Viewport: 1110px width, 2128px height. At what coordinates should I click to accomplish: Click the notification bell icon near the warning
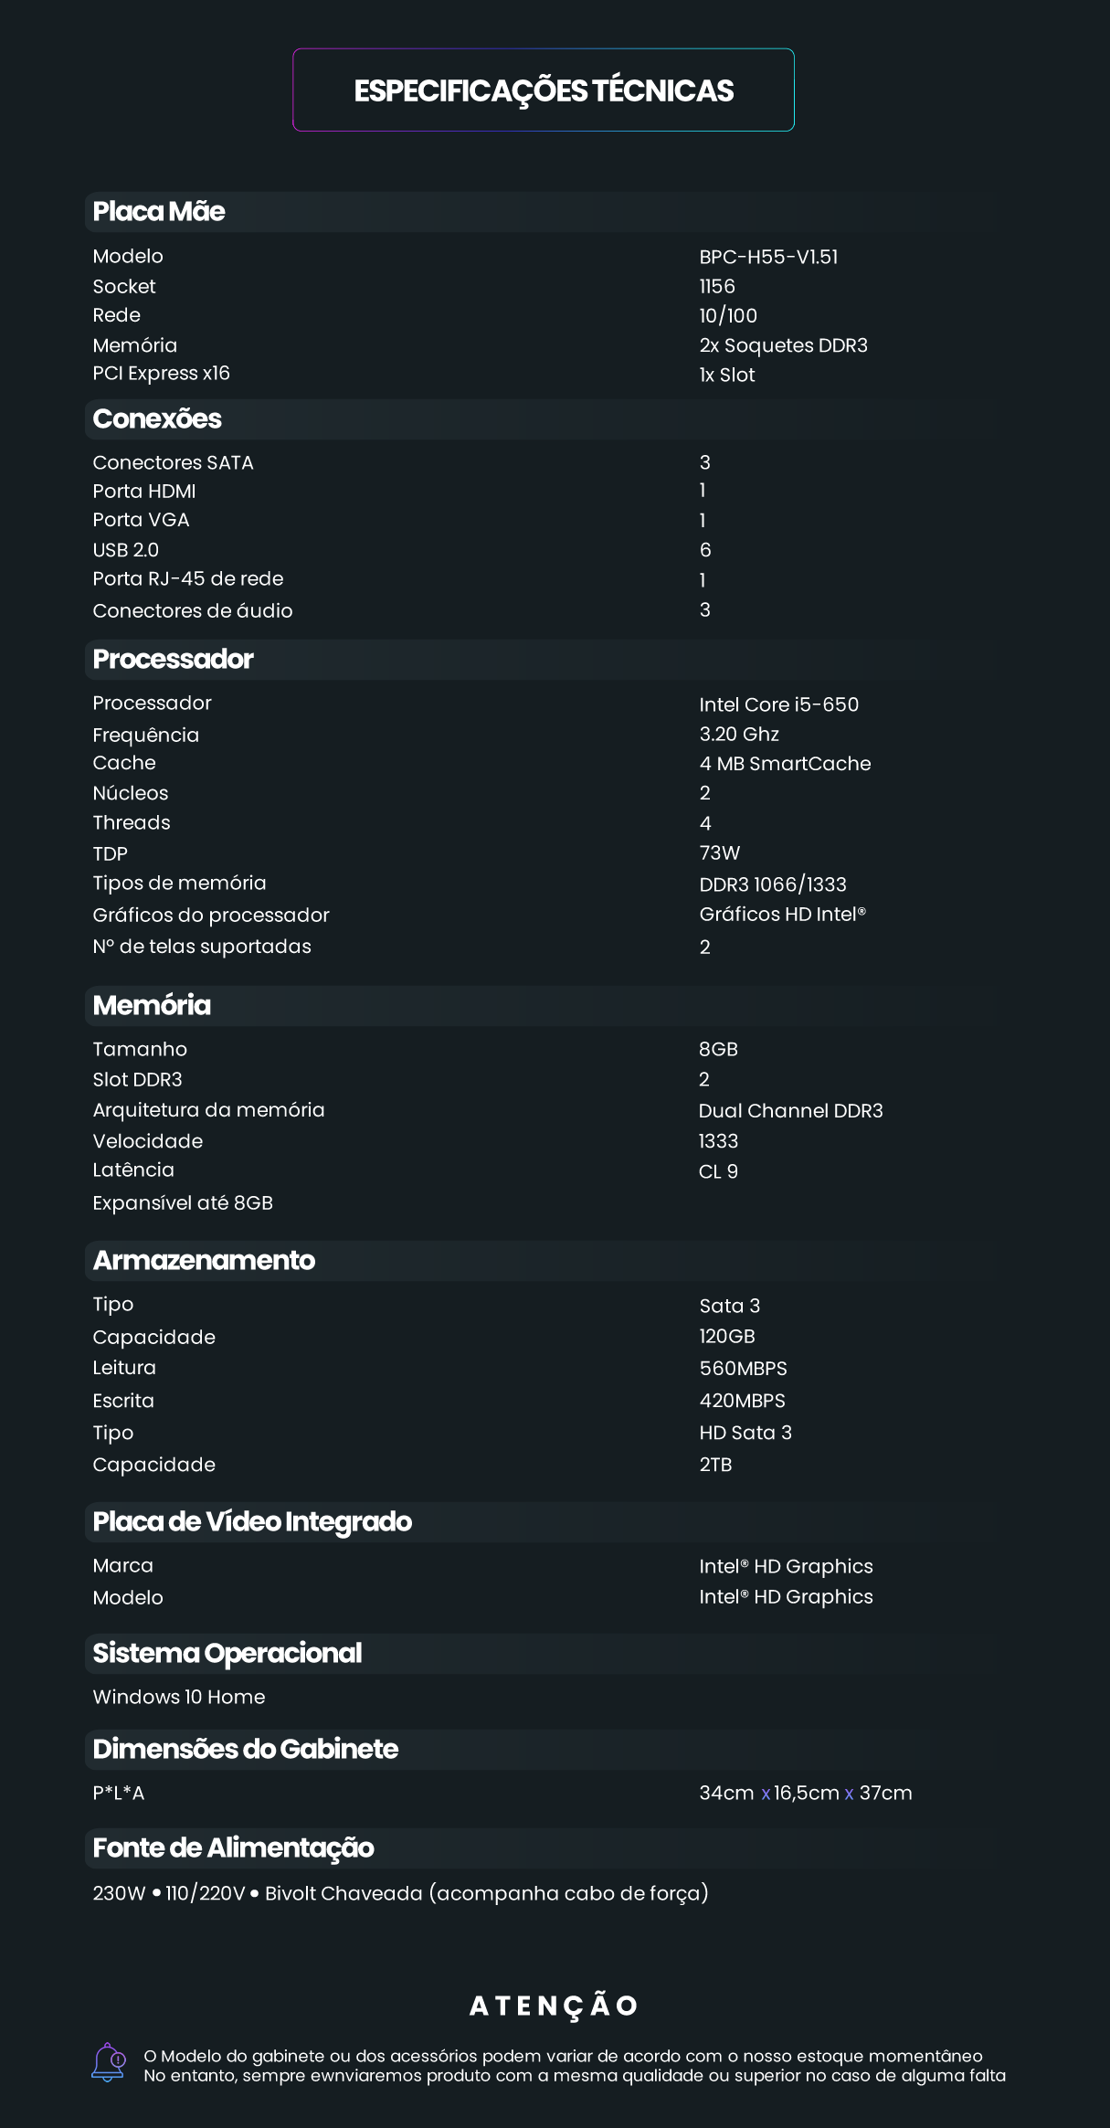[109, 2062]
